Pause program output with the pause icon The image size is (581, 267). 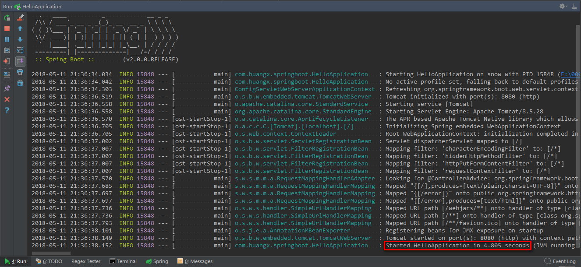pos(7,39)
